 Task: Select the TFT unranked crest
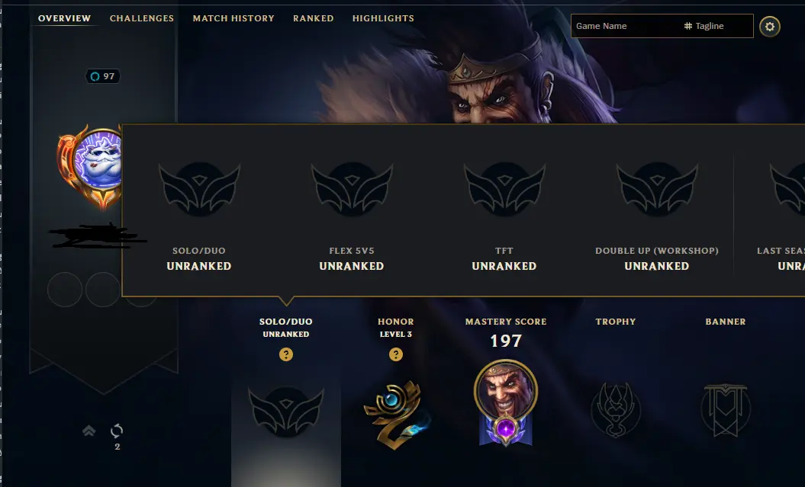[x=504, y=189]
